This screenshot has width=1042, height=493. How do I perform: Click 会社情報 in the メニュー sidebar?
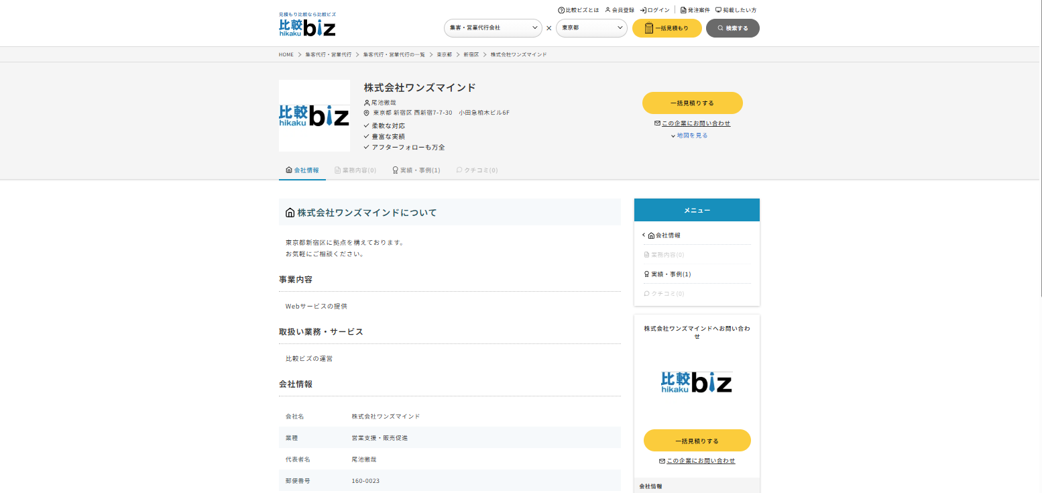(x=697, y=235)
